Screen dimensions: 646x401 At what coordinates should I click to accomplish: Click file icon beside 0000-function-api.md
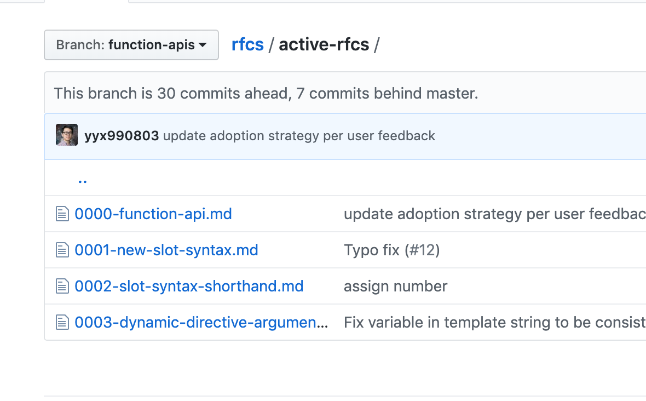(62, 214)
